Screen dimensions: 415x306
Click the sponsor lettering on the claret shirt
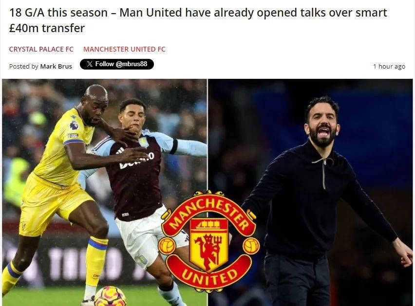coord(136,161)
